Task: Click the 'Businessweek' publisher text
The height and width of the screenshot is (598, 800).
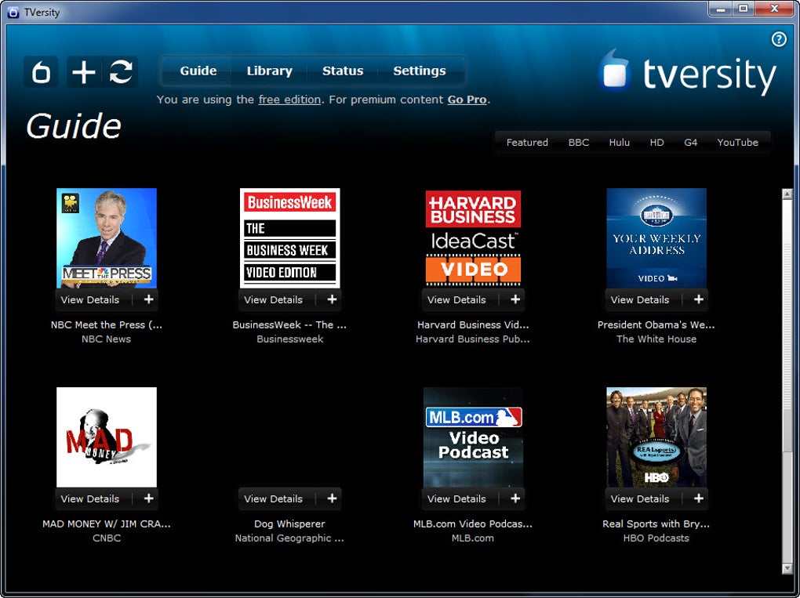Action: tap(289, 339)
